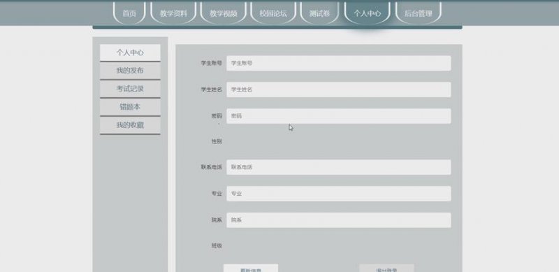
Task: Focus the 专业 input field
Action: coord(339,194)
